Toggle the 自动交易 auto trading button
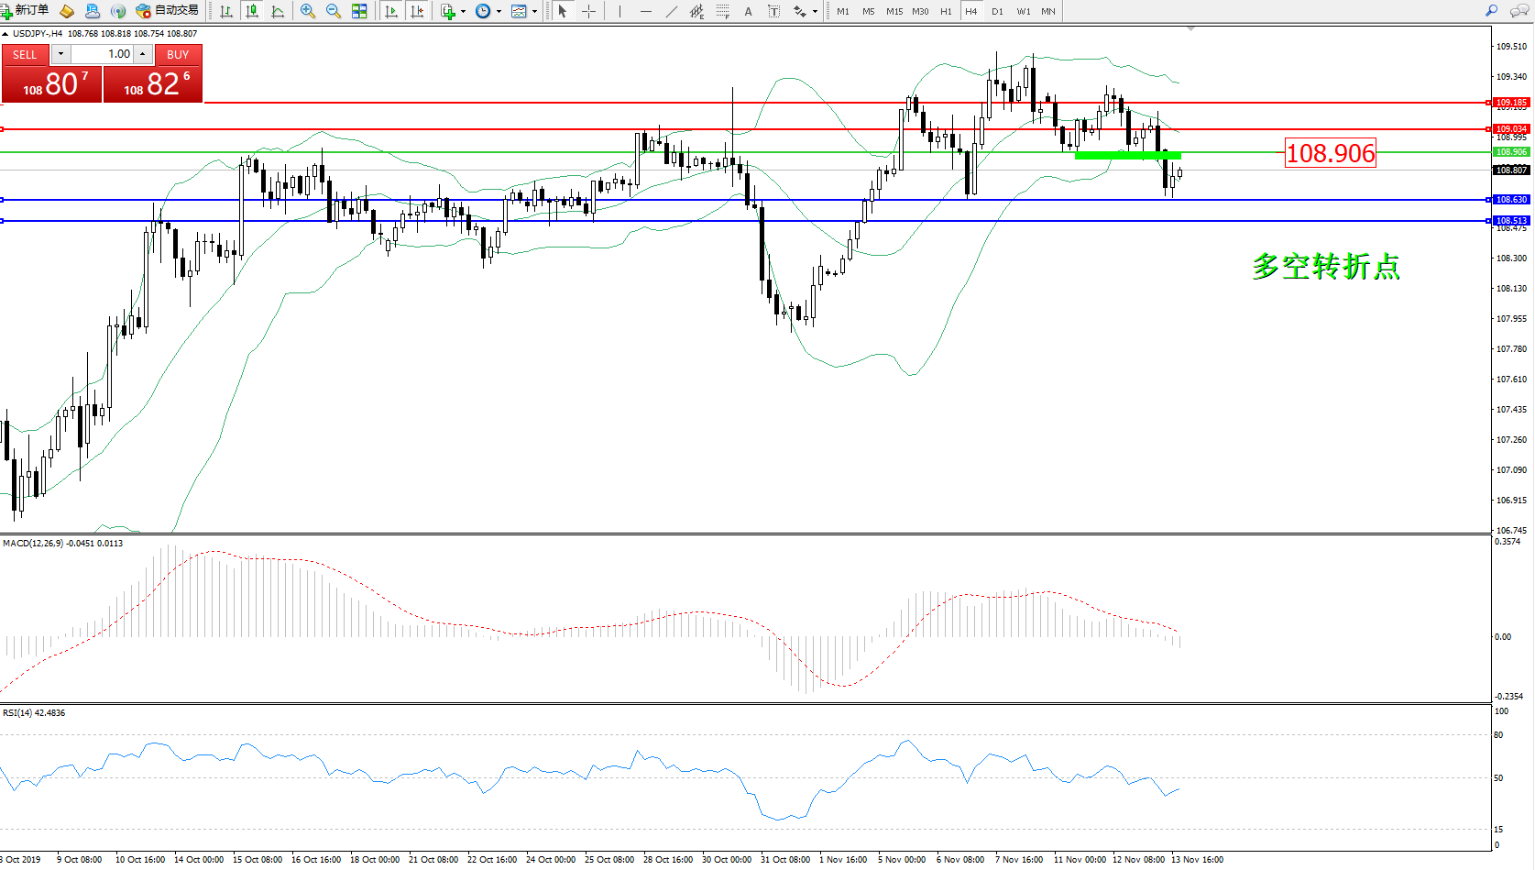Image resolution: width=1535 pixels, height=870 pixels. 168,10
